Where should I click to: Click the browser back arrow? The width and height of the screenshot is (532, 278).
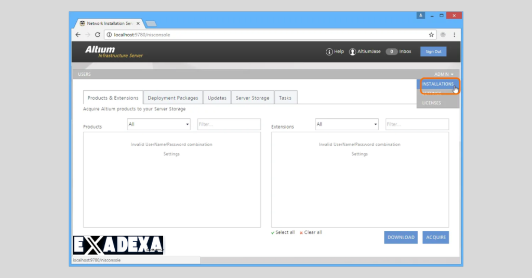pyautogui.click(x=78, y=35)
